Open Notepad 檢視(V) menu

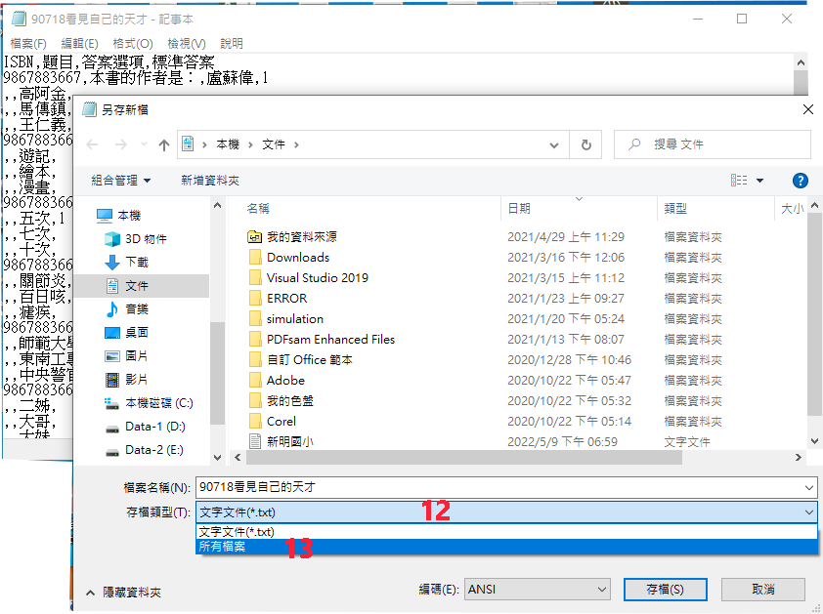(187, 44)
